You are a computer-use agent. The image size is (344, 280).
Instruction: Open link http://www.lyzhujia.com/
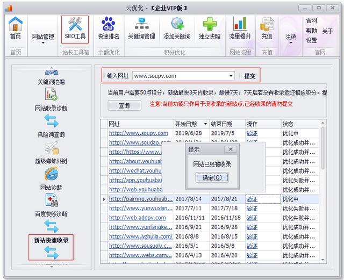tap(141, 236)
